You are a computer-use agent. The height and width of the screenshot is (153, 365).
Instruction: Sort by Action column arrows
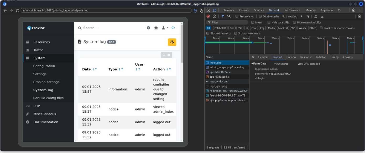[169, 69]
